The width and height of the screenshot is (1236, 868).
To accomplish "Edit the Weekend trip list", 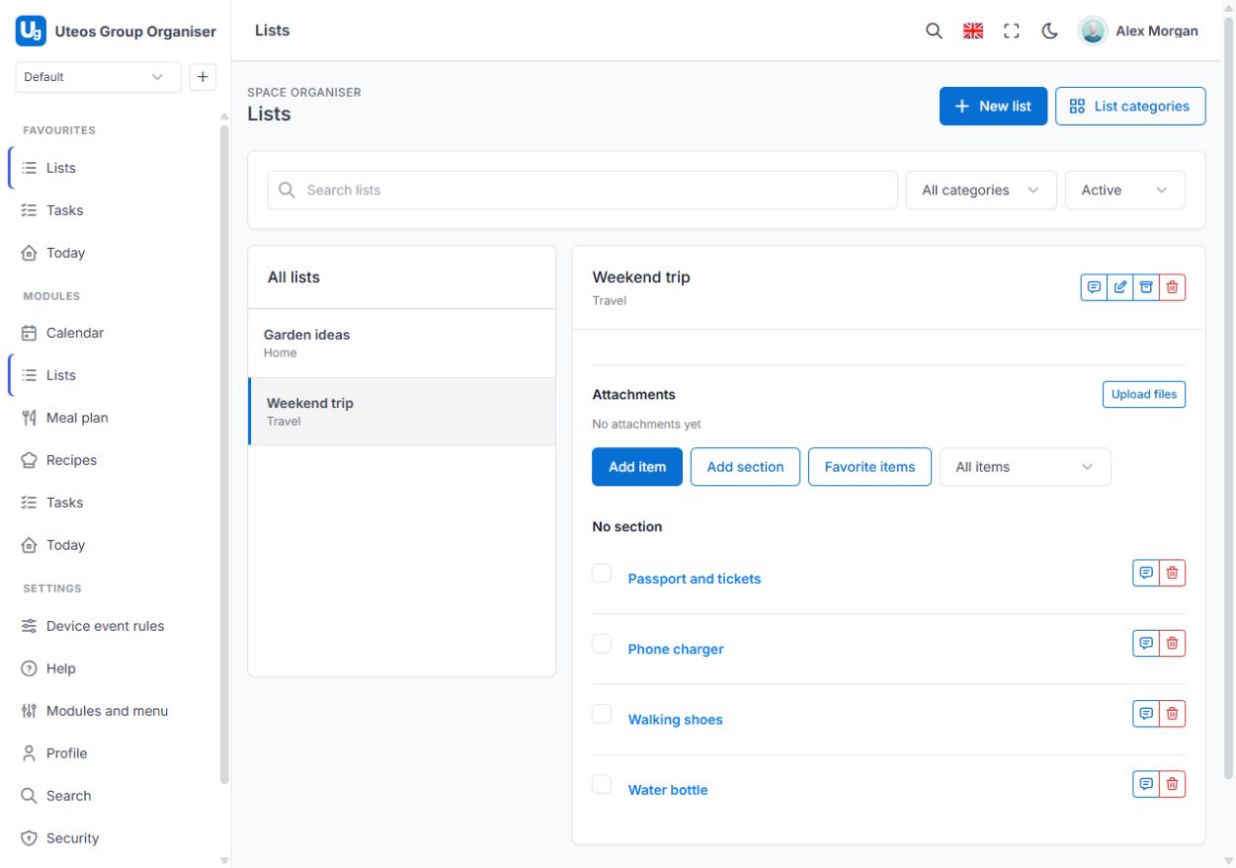I will [x=1120, y=287].
